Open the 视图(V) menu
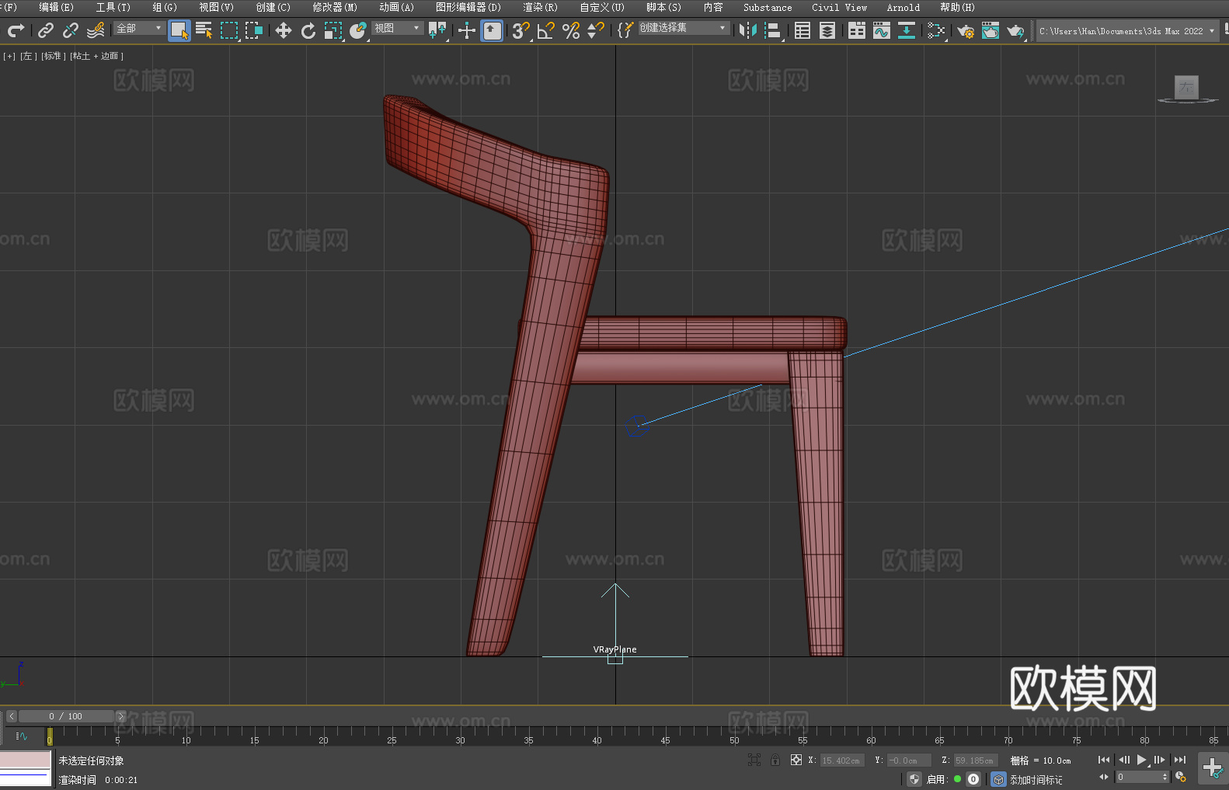The height and width of the screenshot is (790, 1229). 216,7
